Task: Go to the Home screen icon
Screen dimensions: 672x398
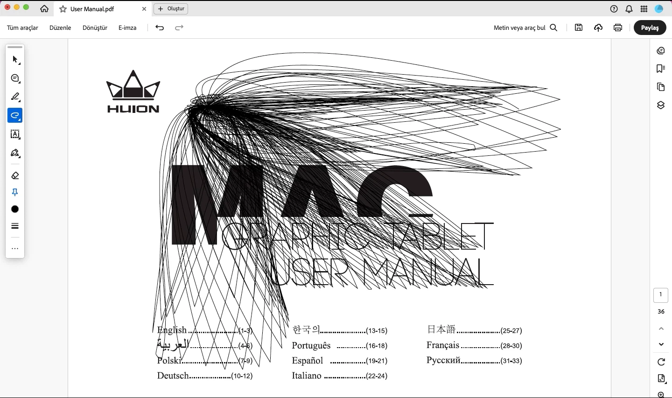Action: pyautogui.click(x=44, y=9)
